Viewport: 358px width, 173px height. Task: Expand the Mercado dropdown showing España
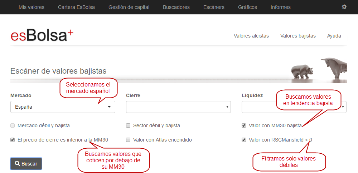(x=63, y=107)
